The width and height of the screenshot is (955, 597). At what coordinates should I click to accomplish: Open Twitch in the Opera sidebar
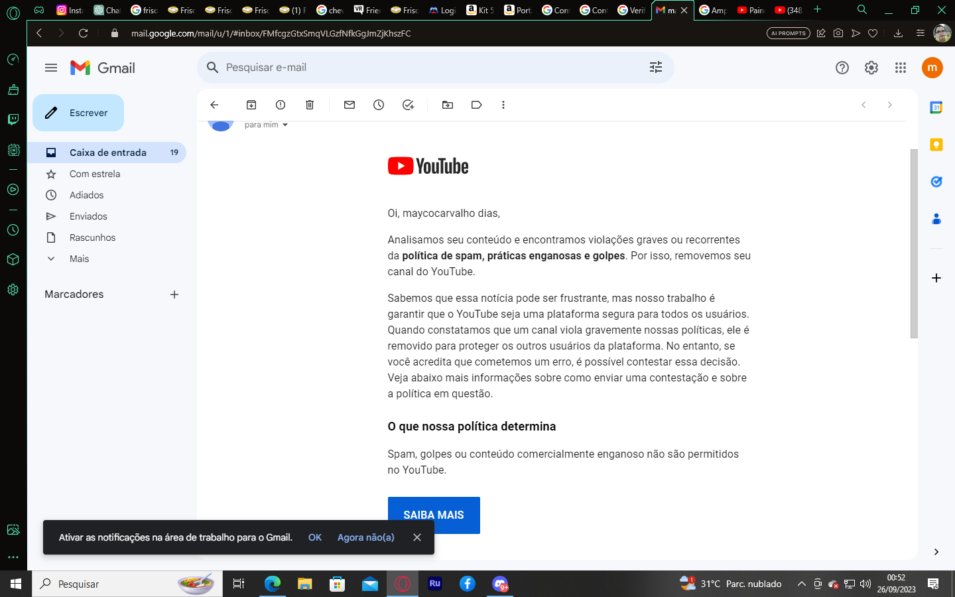pyautogui.click(x=13, y=119)
